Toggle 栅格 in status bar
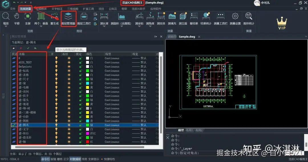 (60, 159)
